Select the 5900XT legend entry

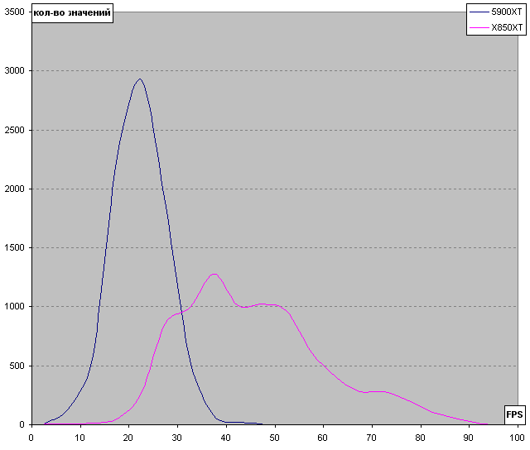(496, 12)
